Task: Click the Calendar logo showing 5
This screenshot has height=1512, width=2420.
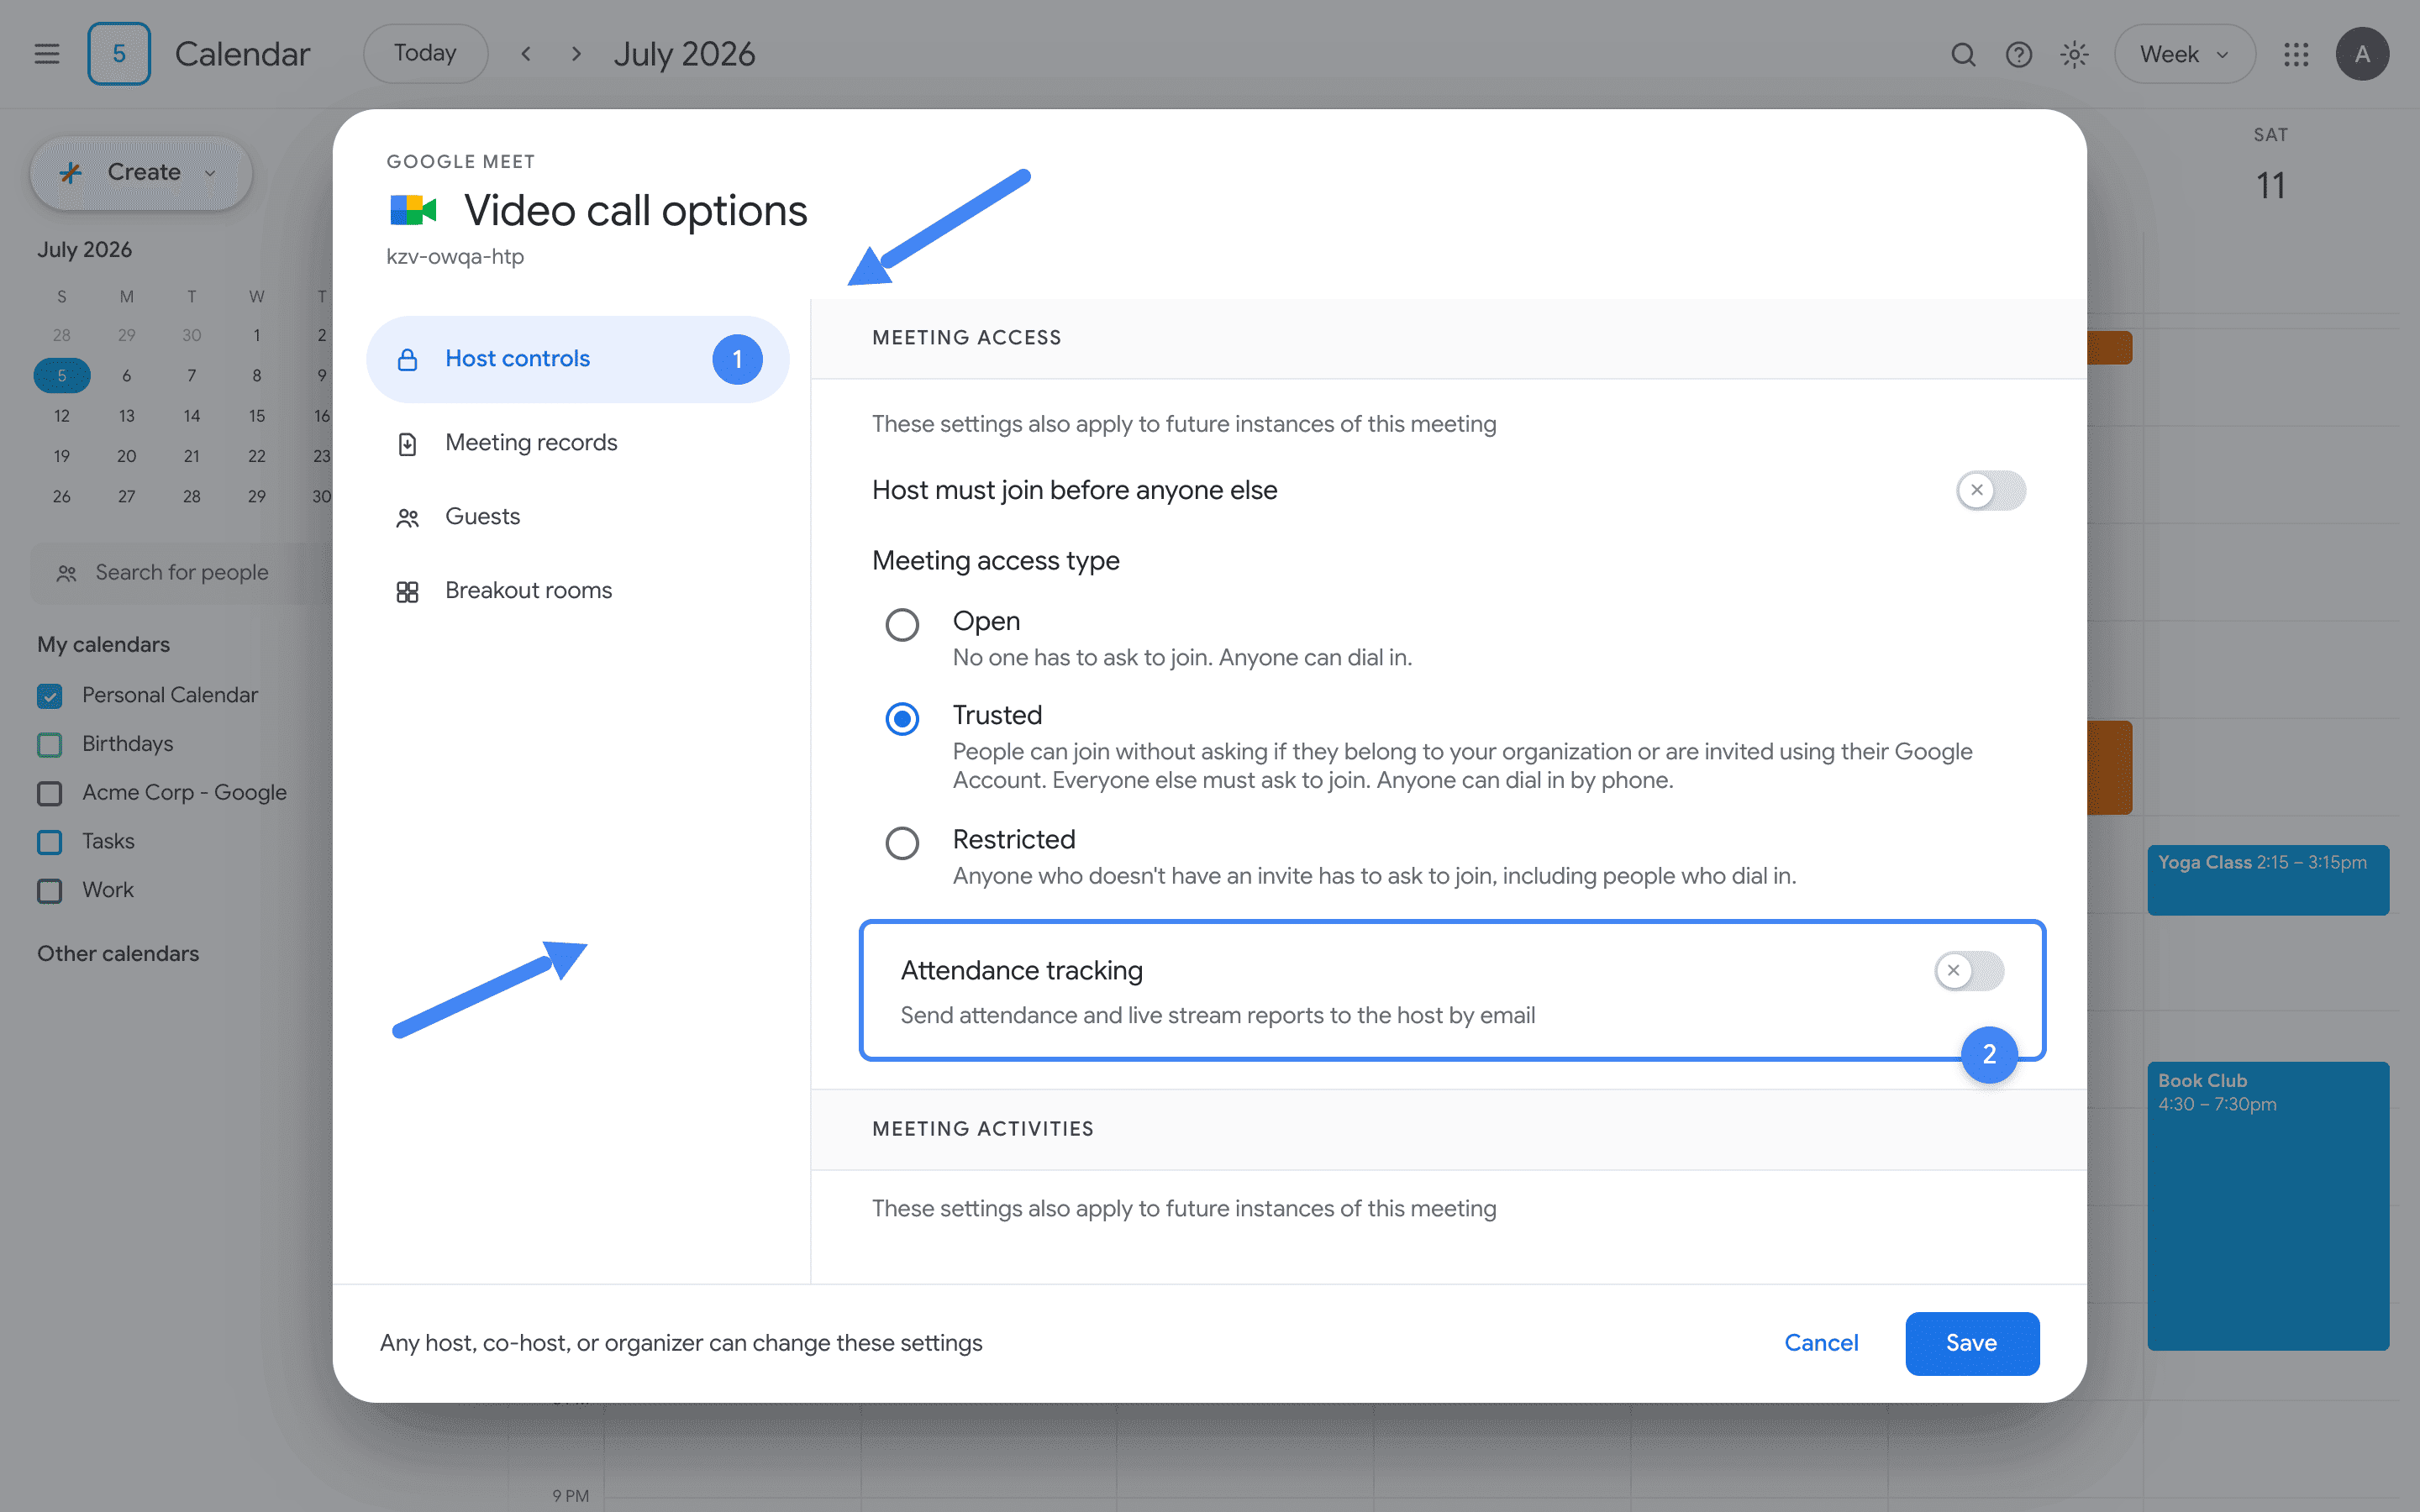Action: point(119,54)
